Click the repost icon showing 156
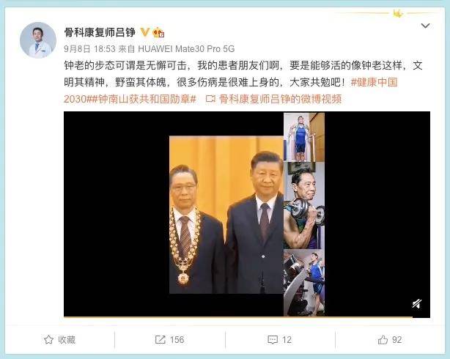The height and width of the screenshot is (359, 450). pos(169,340)
